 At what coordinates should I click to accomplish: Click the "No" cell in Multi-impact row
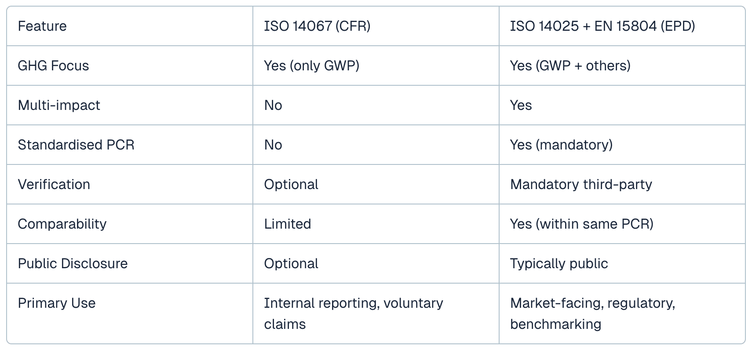(x=273, y=105)
